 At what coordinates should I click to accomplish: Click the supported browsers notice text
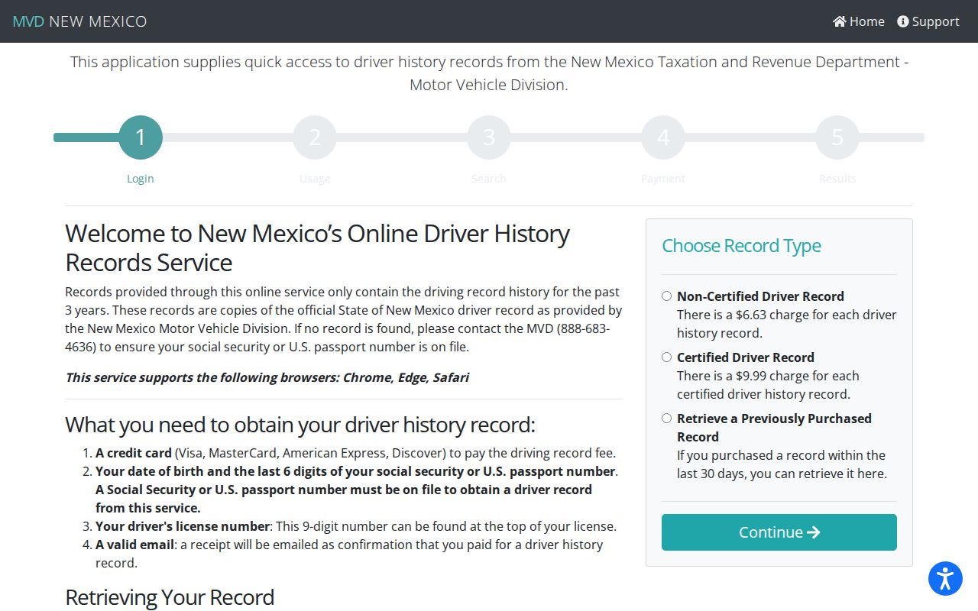tap(267, 377)
